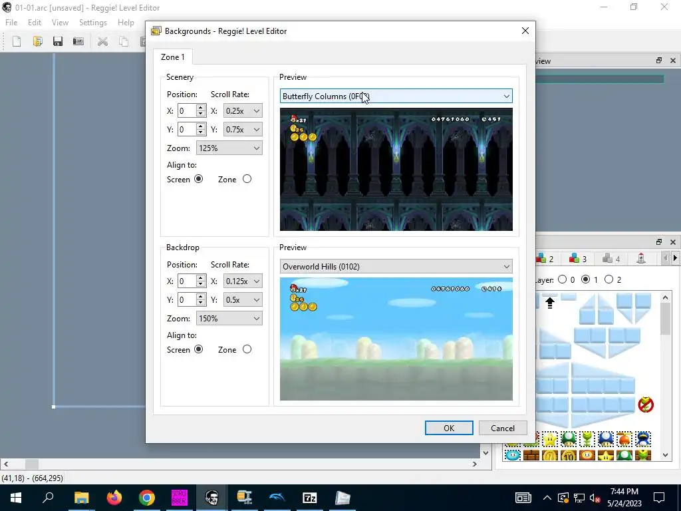Open Butterfly Columns scenery dropdown

pos(396,96)
